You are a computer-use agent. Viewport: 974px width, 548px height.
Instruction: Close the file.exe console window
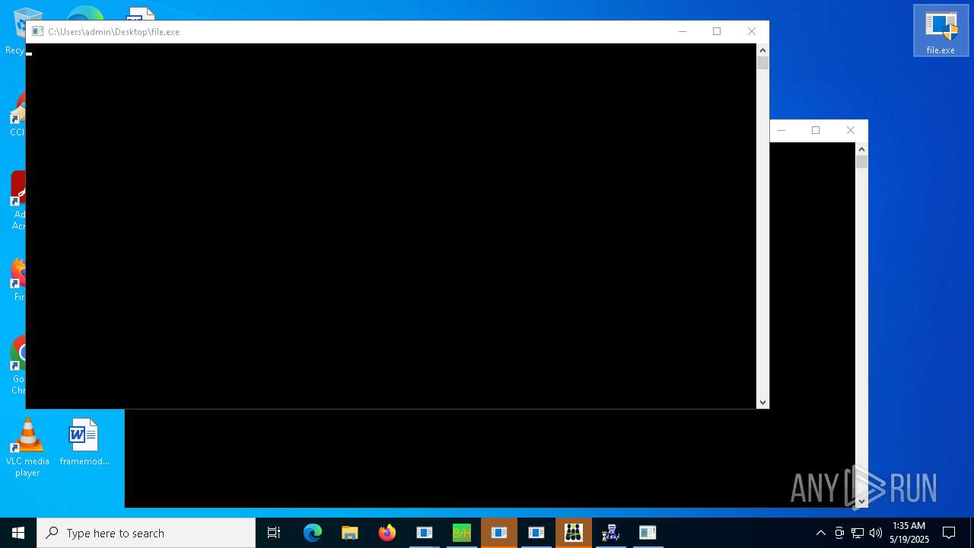coord(752,31)
